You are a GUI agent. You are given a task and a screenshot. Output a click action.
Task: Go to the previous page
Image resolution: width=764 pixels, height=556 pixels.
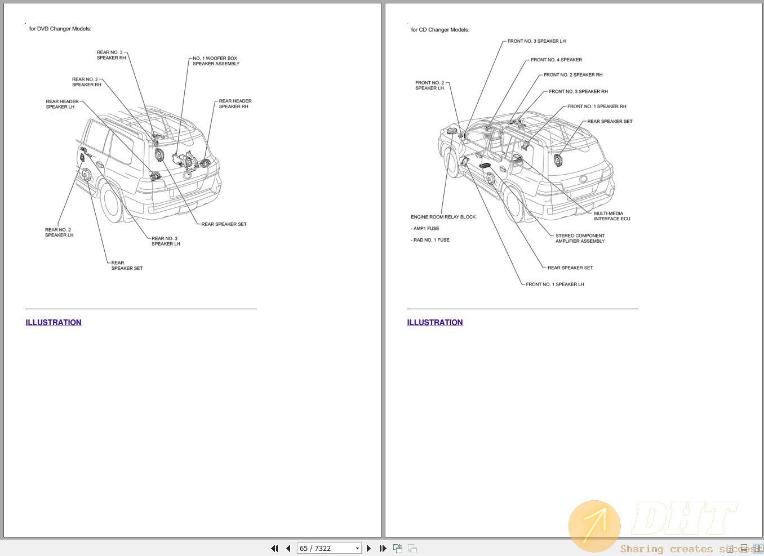pos(288,548)
